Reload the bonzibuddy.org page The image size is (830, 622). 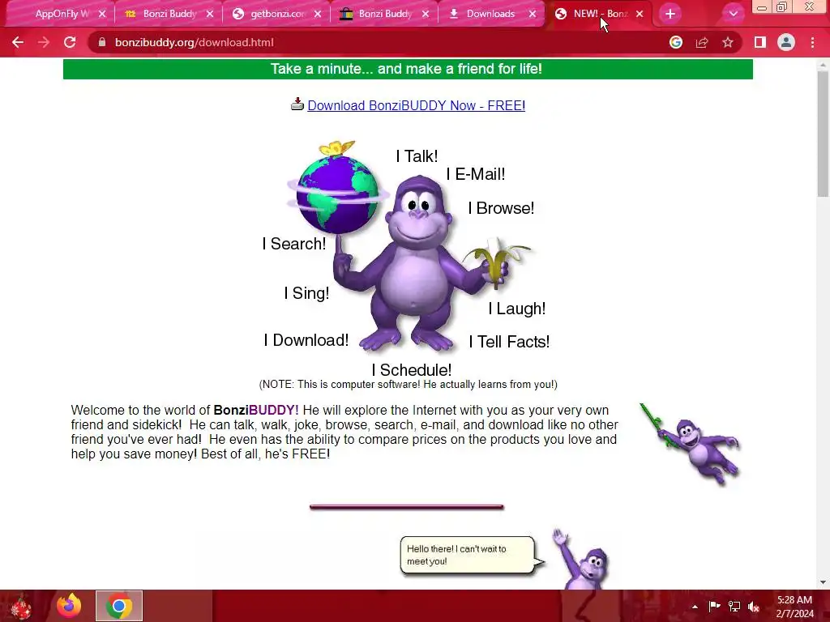(70, 42)
